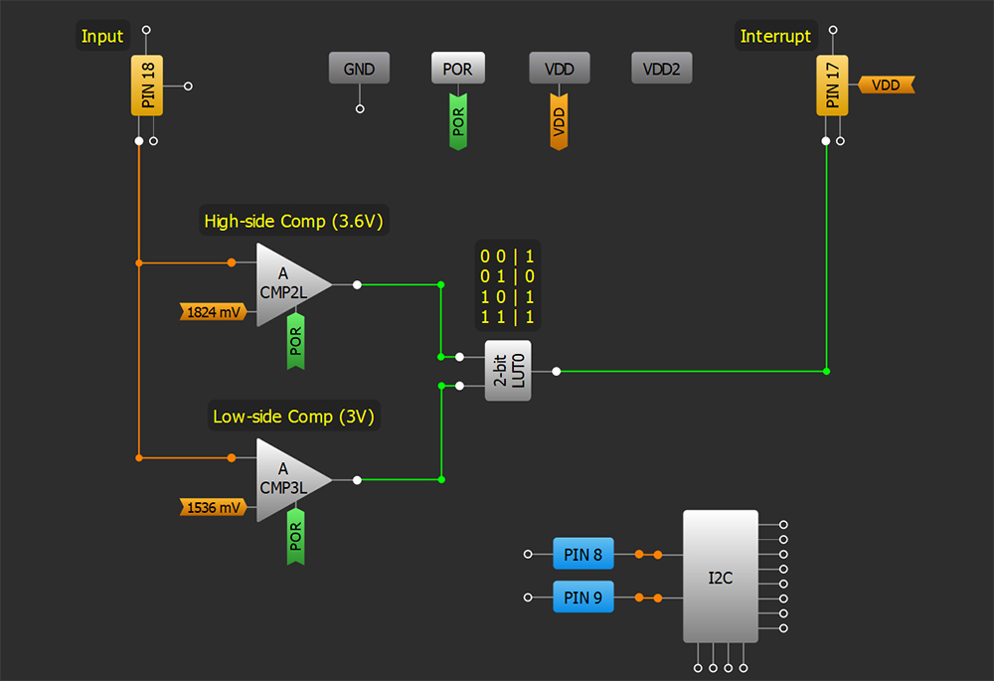Click the POR block at top
Viewport: 994px width, 681px height.
coord(457,69)
